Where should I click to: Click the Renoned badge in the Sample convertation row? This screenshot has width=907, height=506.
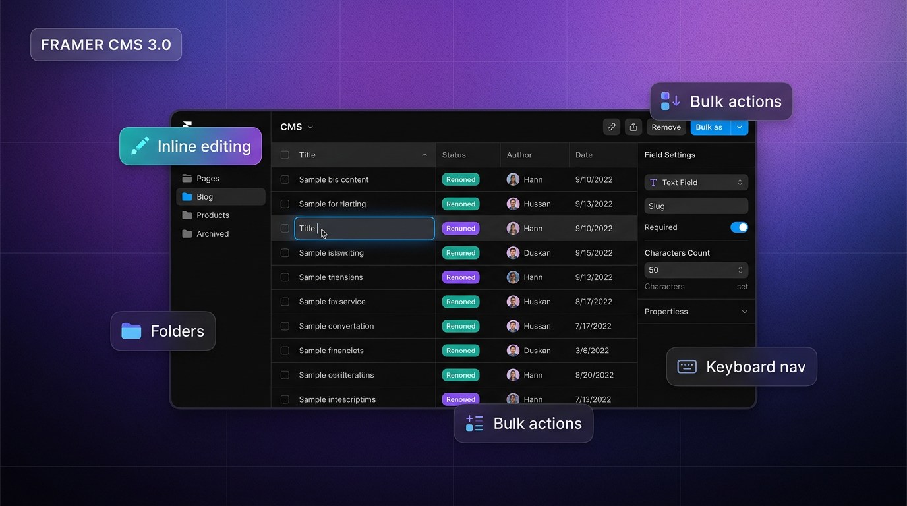461,326
